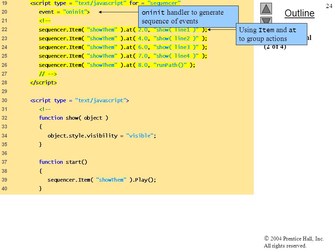Image resolution: width=336 pixels, height=252 pixels.
Task: Click the "© 2004 Prentice Hall, Inc." notice
Action: pos(294,238)
